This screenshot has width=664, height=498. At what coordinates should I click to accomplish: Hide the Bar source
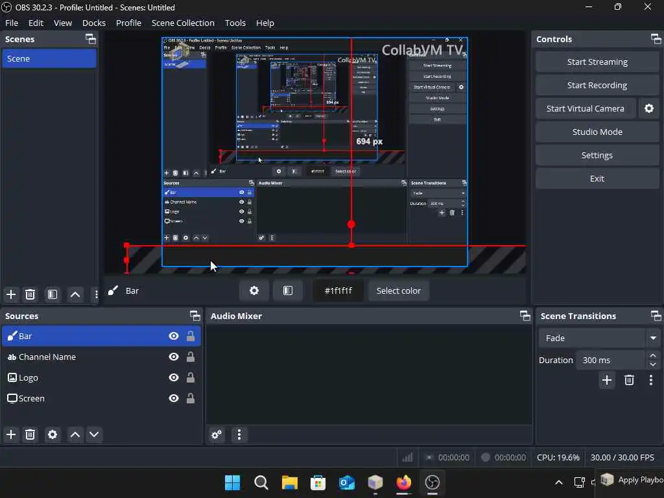click(174, 336)
